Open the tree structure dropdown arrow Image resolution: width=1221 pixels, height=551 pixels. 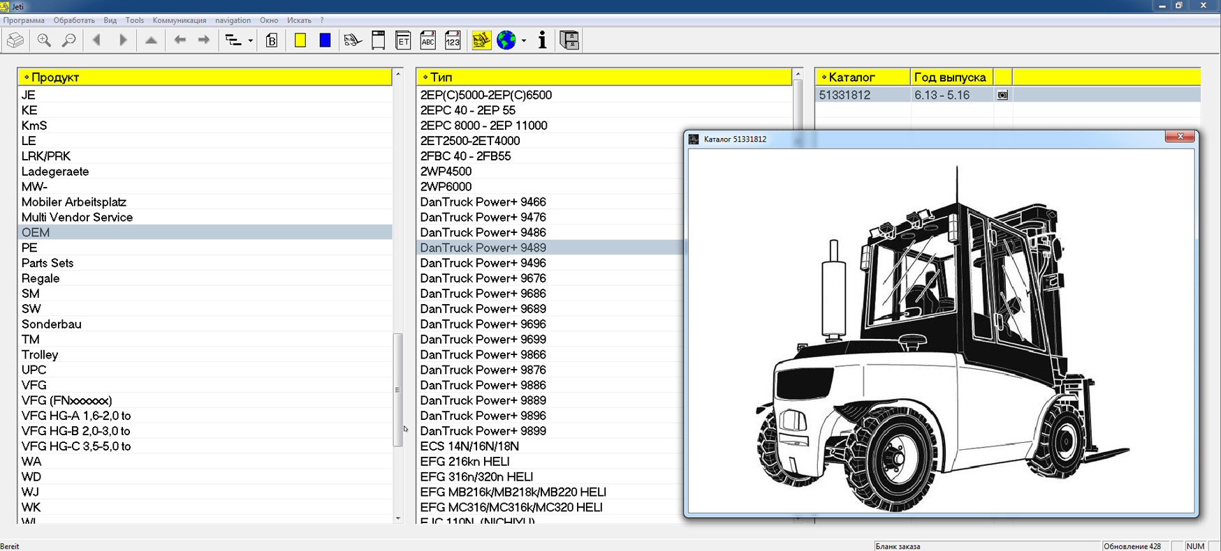[250, 41]
